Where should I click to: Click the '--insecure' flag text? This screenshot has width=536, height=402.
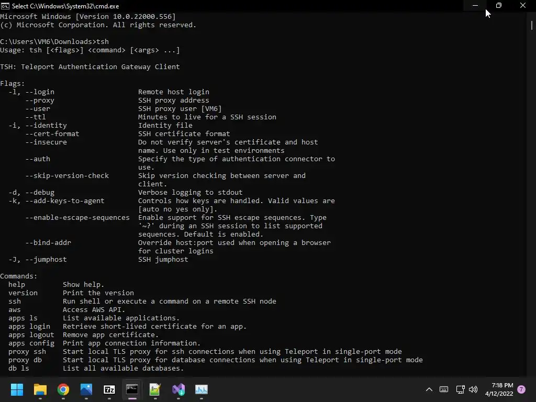(46, 142)
